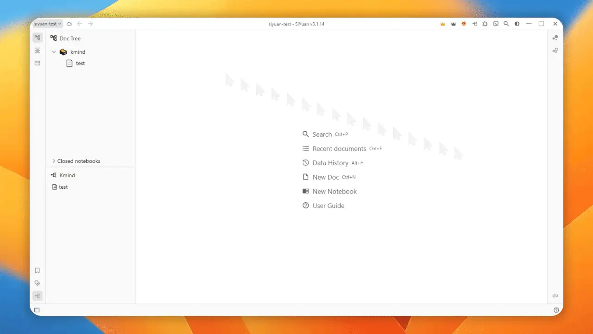Click New Notebook in the start page
Viewport: 593px width, 334px height.
pyautogui.click(x=334, y=191)
